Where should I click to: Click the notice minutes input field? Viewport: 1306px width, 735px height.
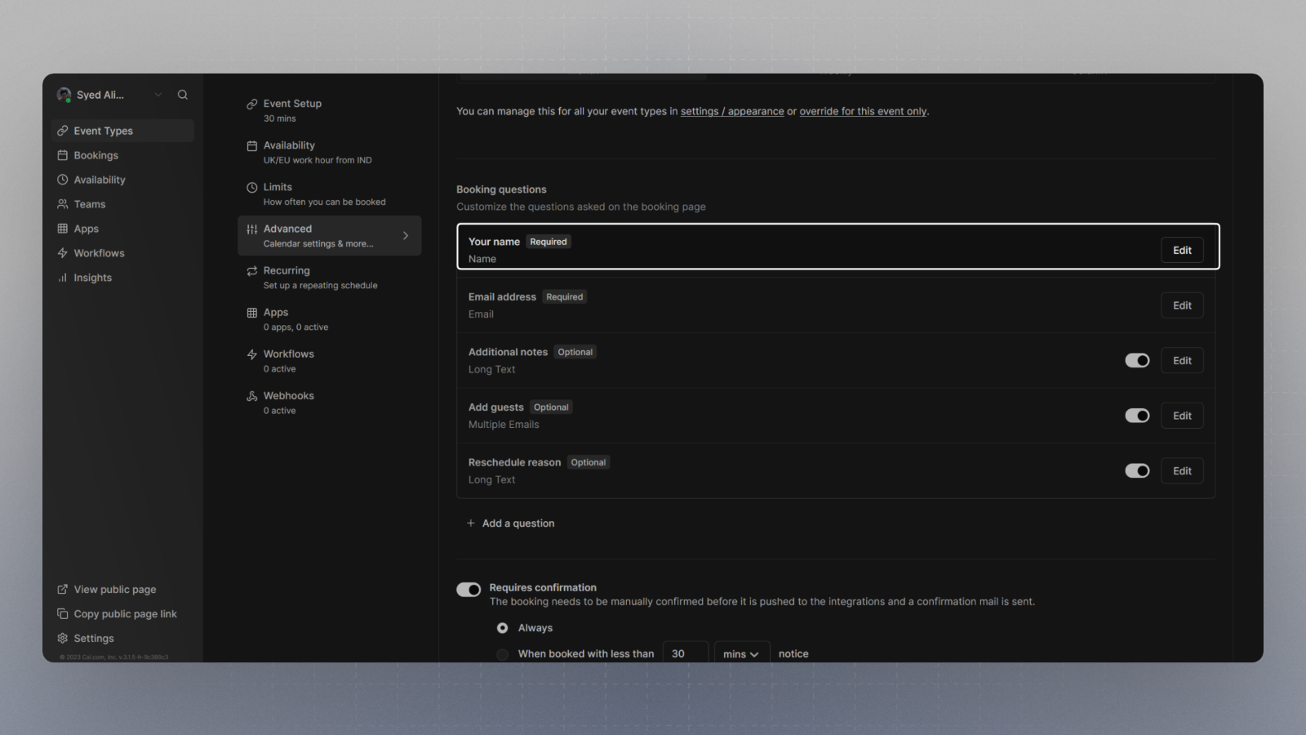[x=685, y=653]
